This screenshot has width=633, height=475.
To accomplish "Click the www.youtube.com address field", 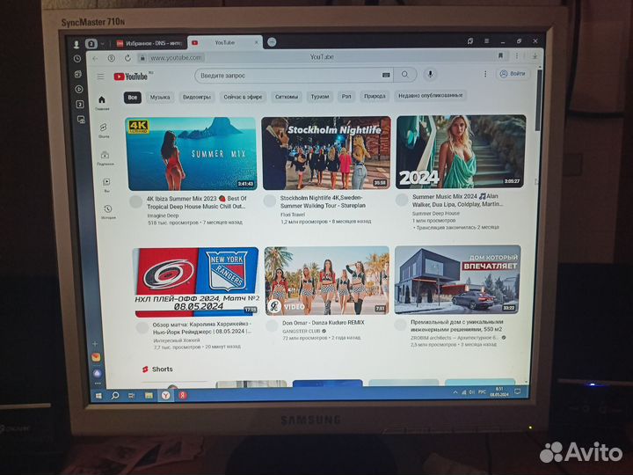I will click(176, 58).
